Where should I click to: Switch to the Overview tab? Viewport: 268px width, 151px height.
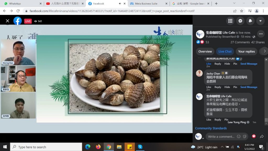(205, 51)
